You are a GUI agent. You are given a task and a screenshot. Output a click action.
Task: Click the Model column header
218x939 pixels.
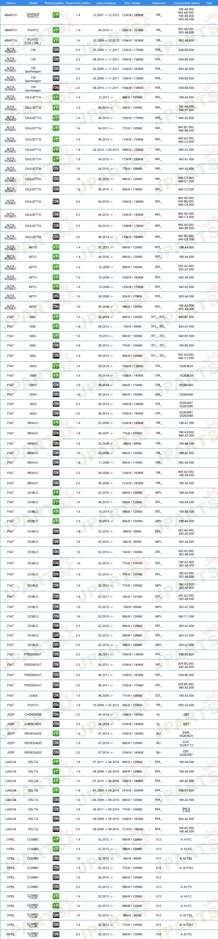pyautogui.click(x=33, y=3)
